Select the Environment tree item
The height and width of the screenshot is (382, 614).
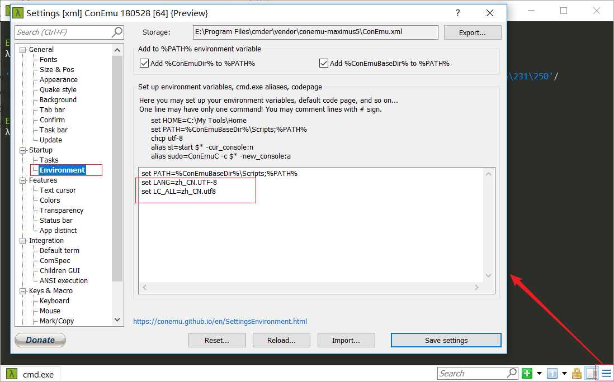[62, 170]
